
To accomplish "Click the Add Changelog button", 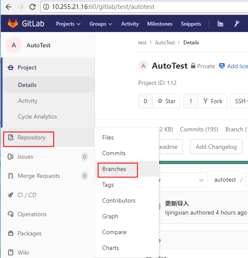I will click(x=216, y=147).
